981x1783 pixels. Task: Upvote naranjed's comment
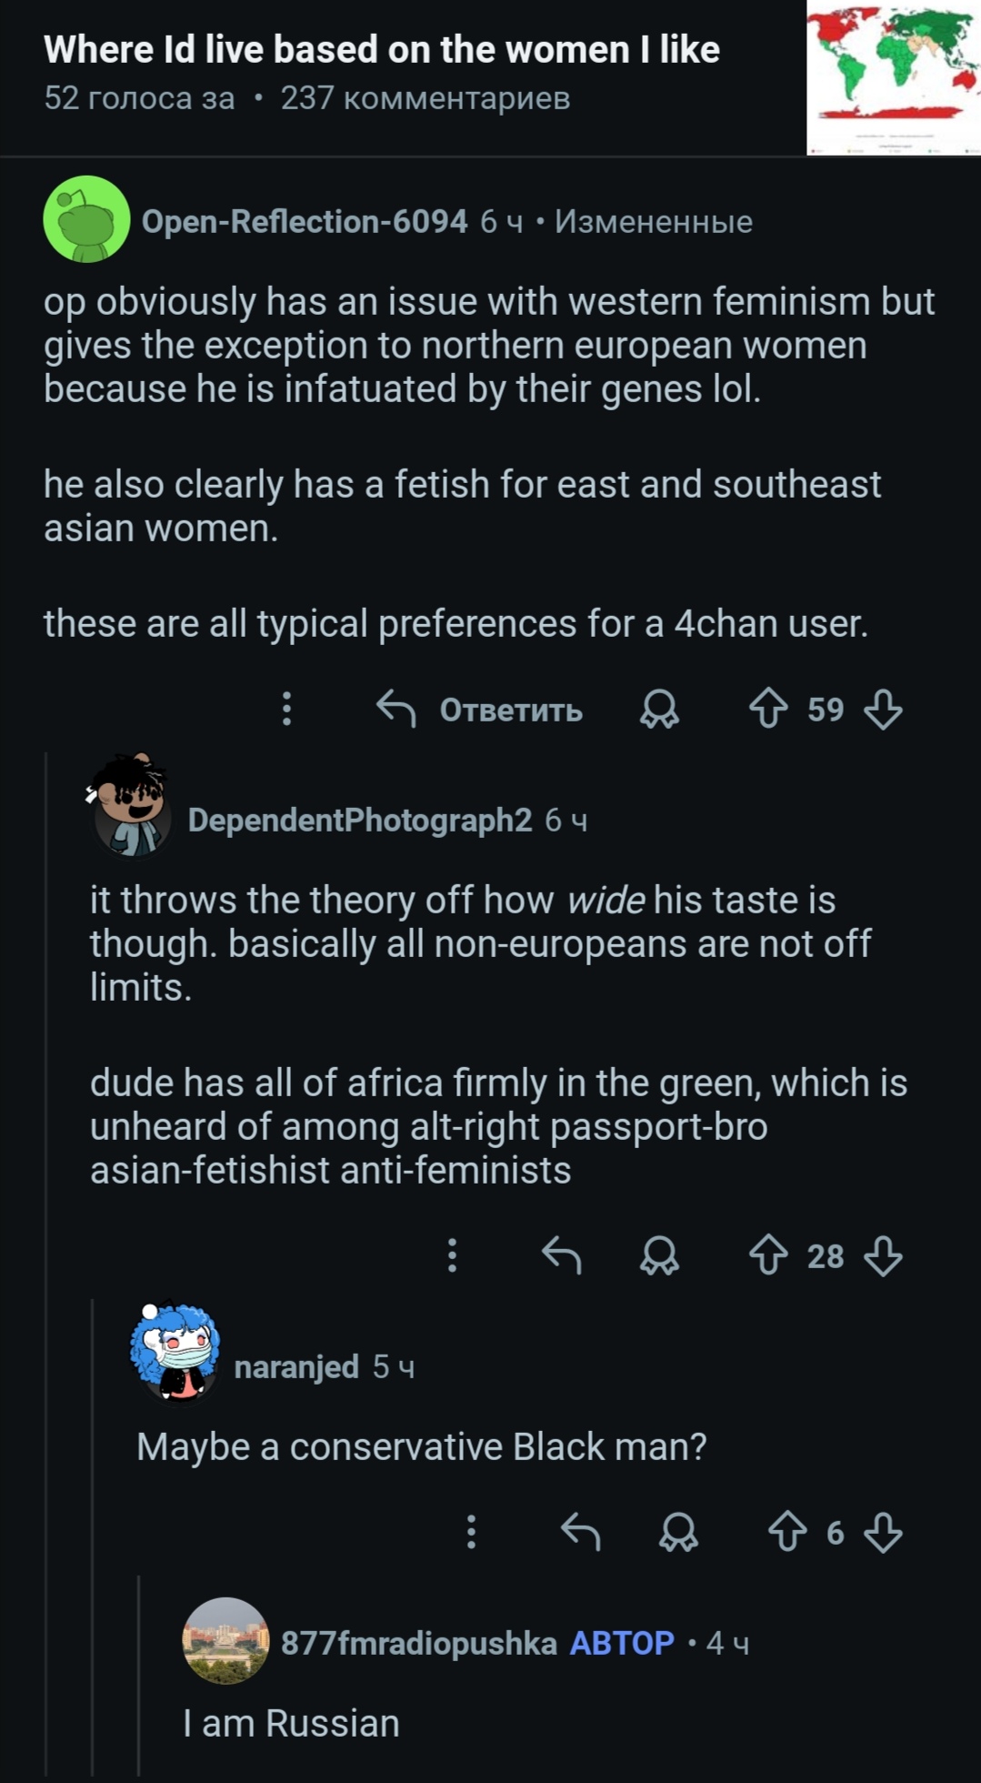click(x=787, y=1532)
